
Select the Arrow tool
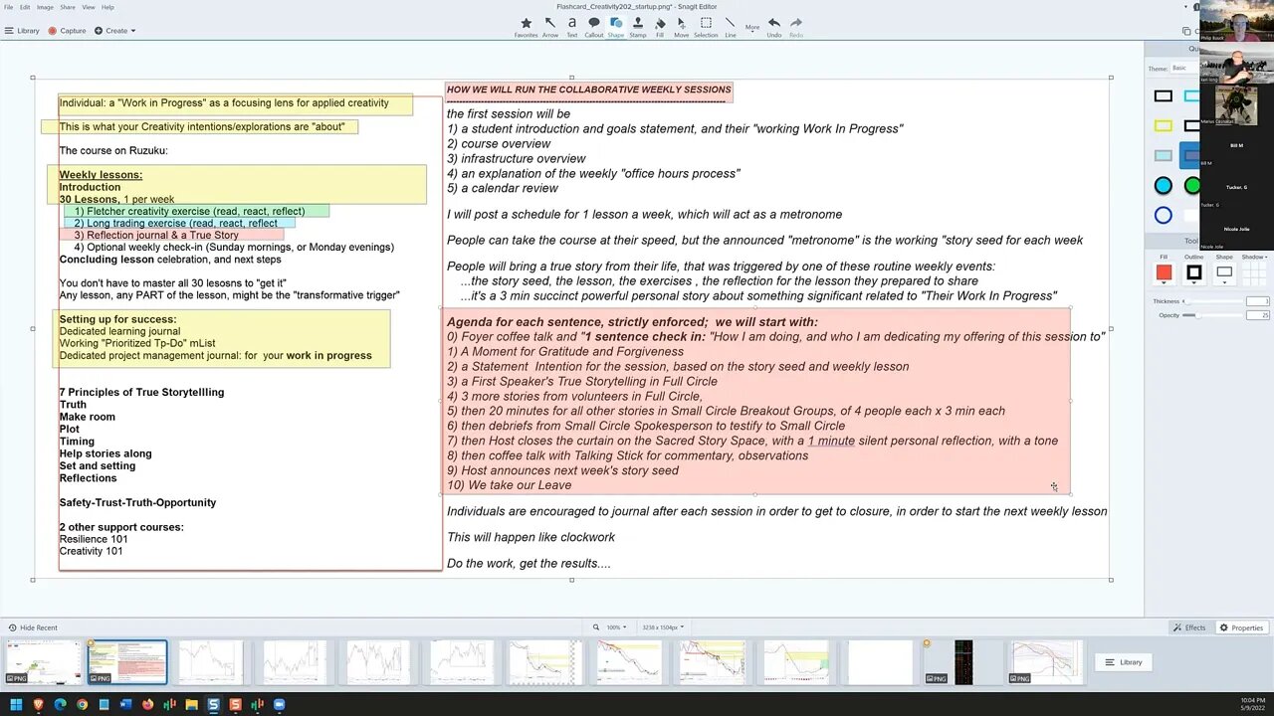click(x=549, y=27)
